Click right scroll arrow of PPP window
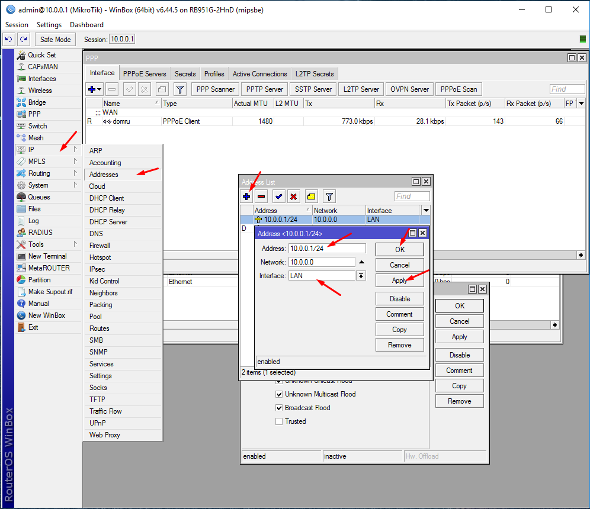590x509 pixels. [581, 255]
